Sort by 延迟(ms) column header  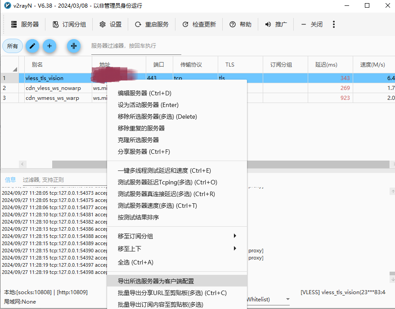(326, 65)
